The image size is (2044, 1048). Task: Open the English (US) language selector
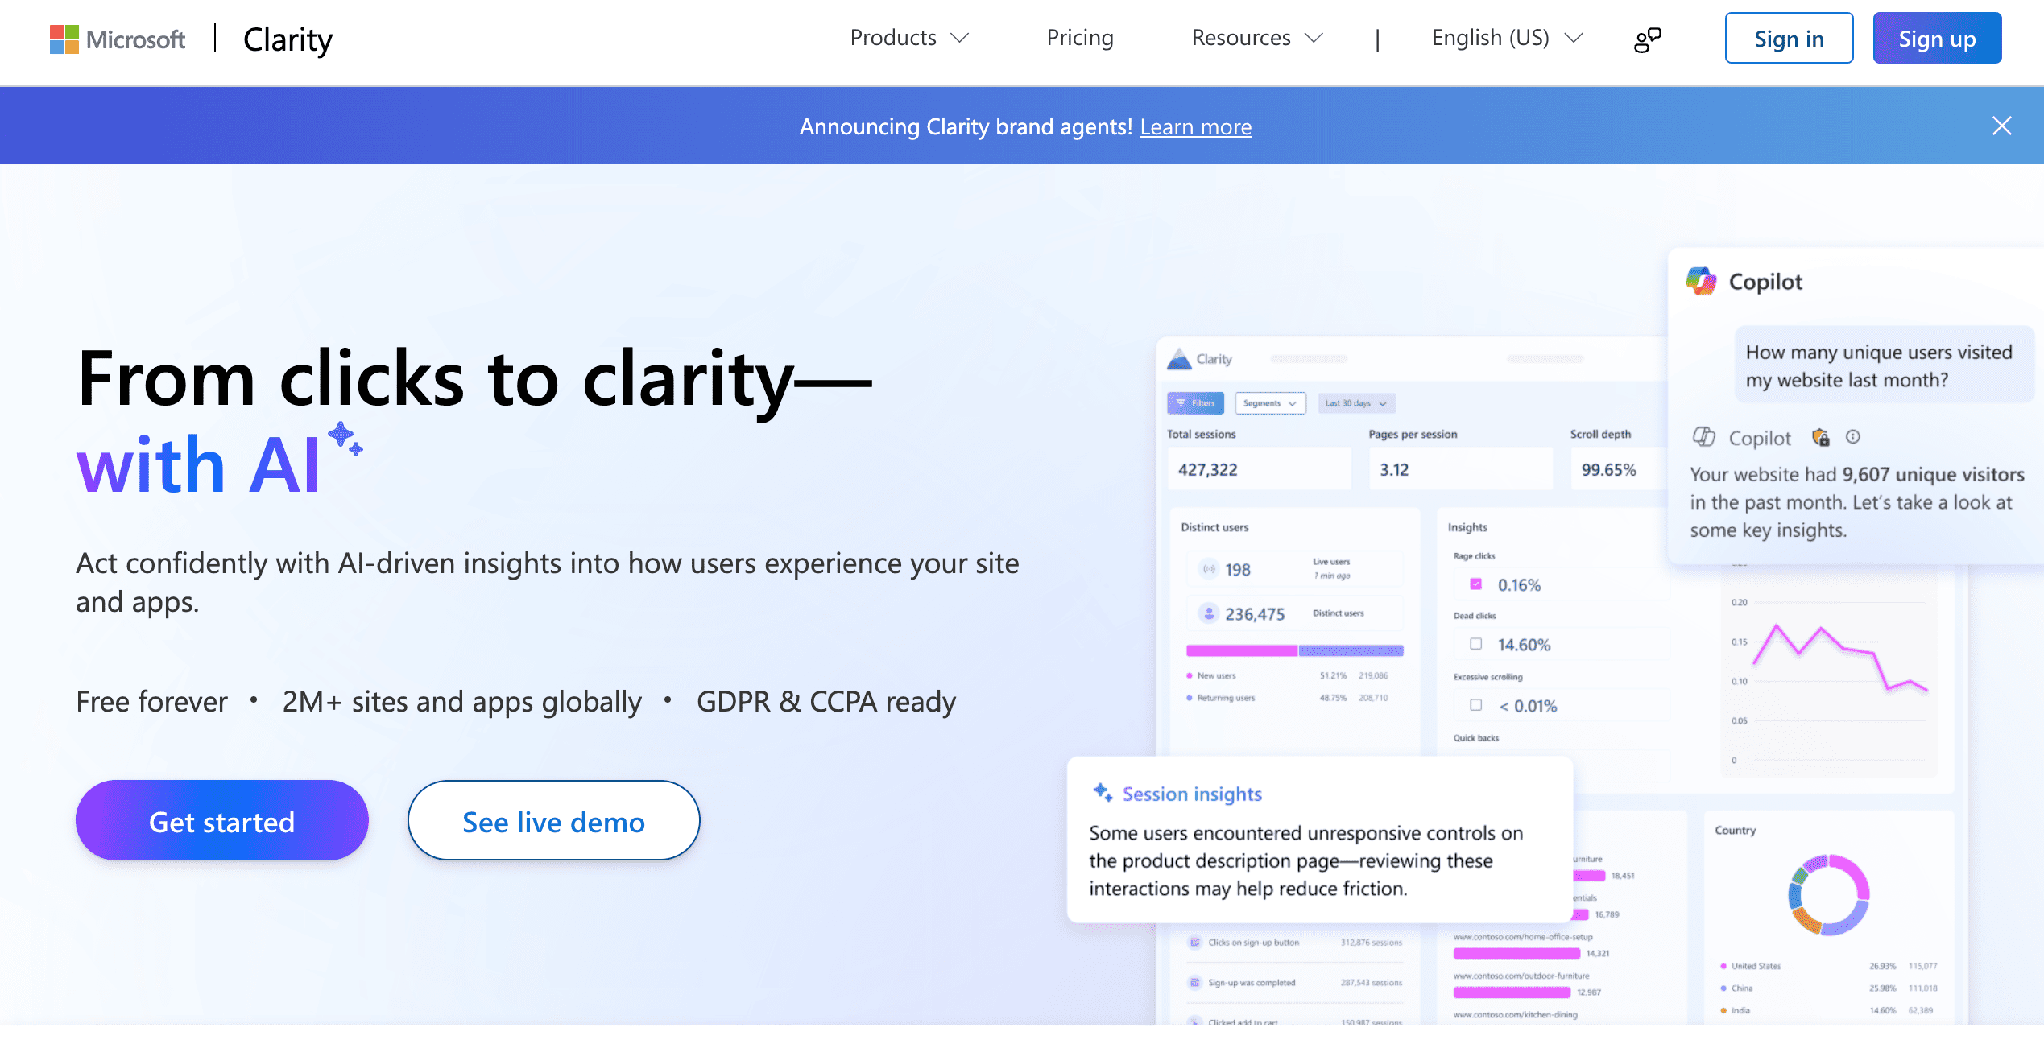click(x=1508, y=38)
